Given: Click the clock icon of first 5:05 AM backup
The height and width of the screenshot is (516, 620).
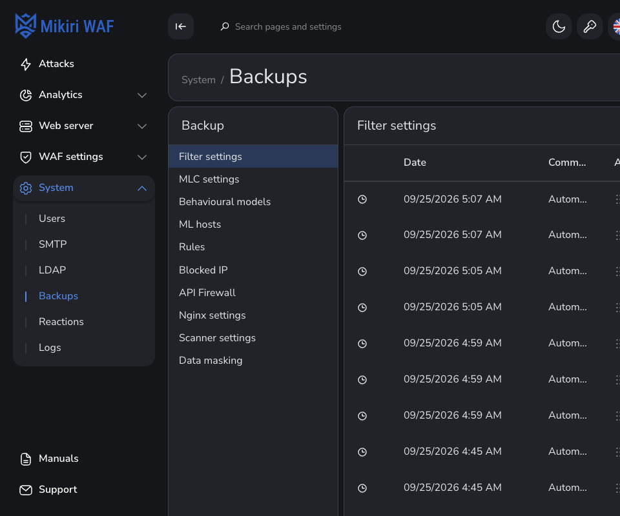Looking at the screenshot, I should 362,272.
